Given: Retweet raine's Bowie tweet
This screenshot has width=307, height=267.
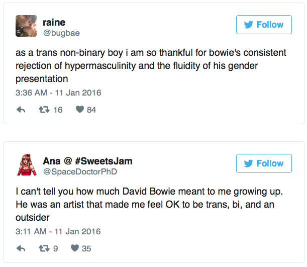Looking at the screenshot, I should tap(45, 110).
